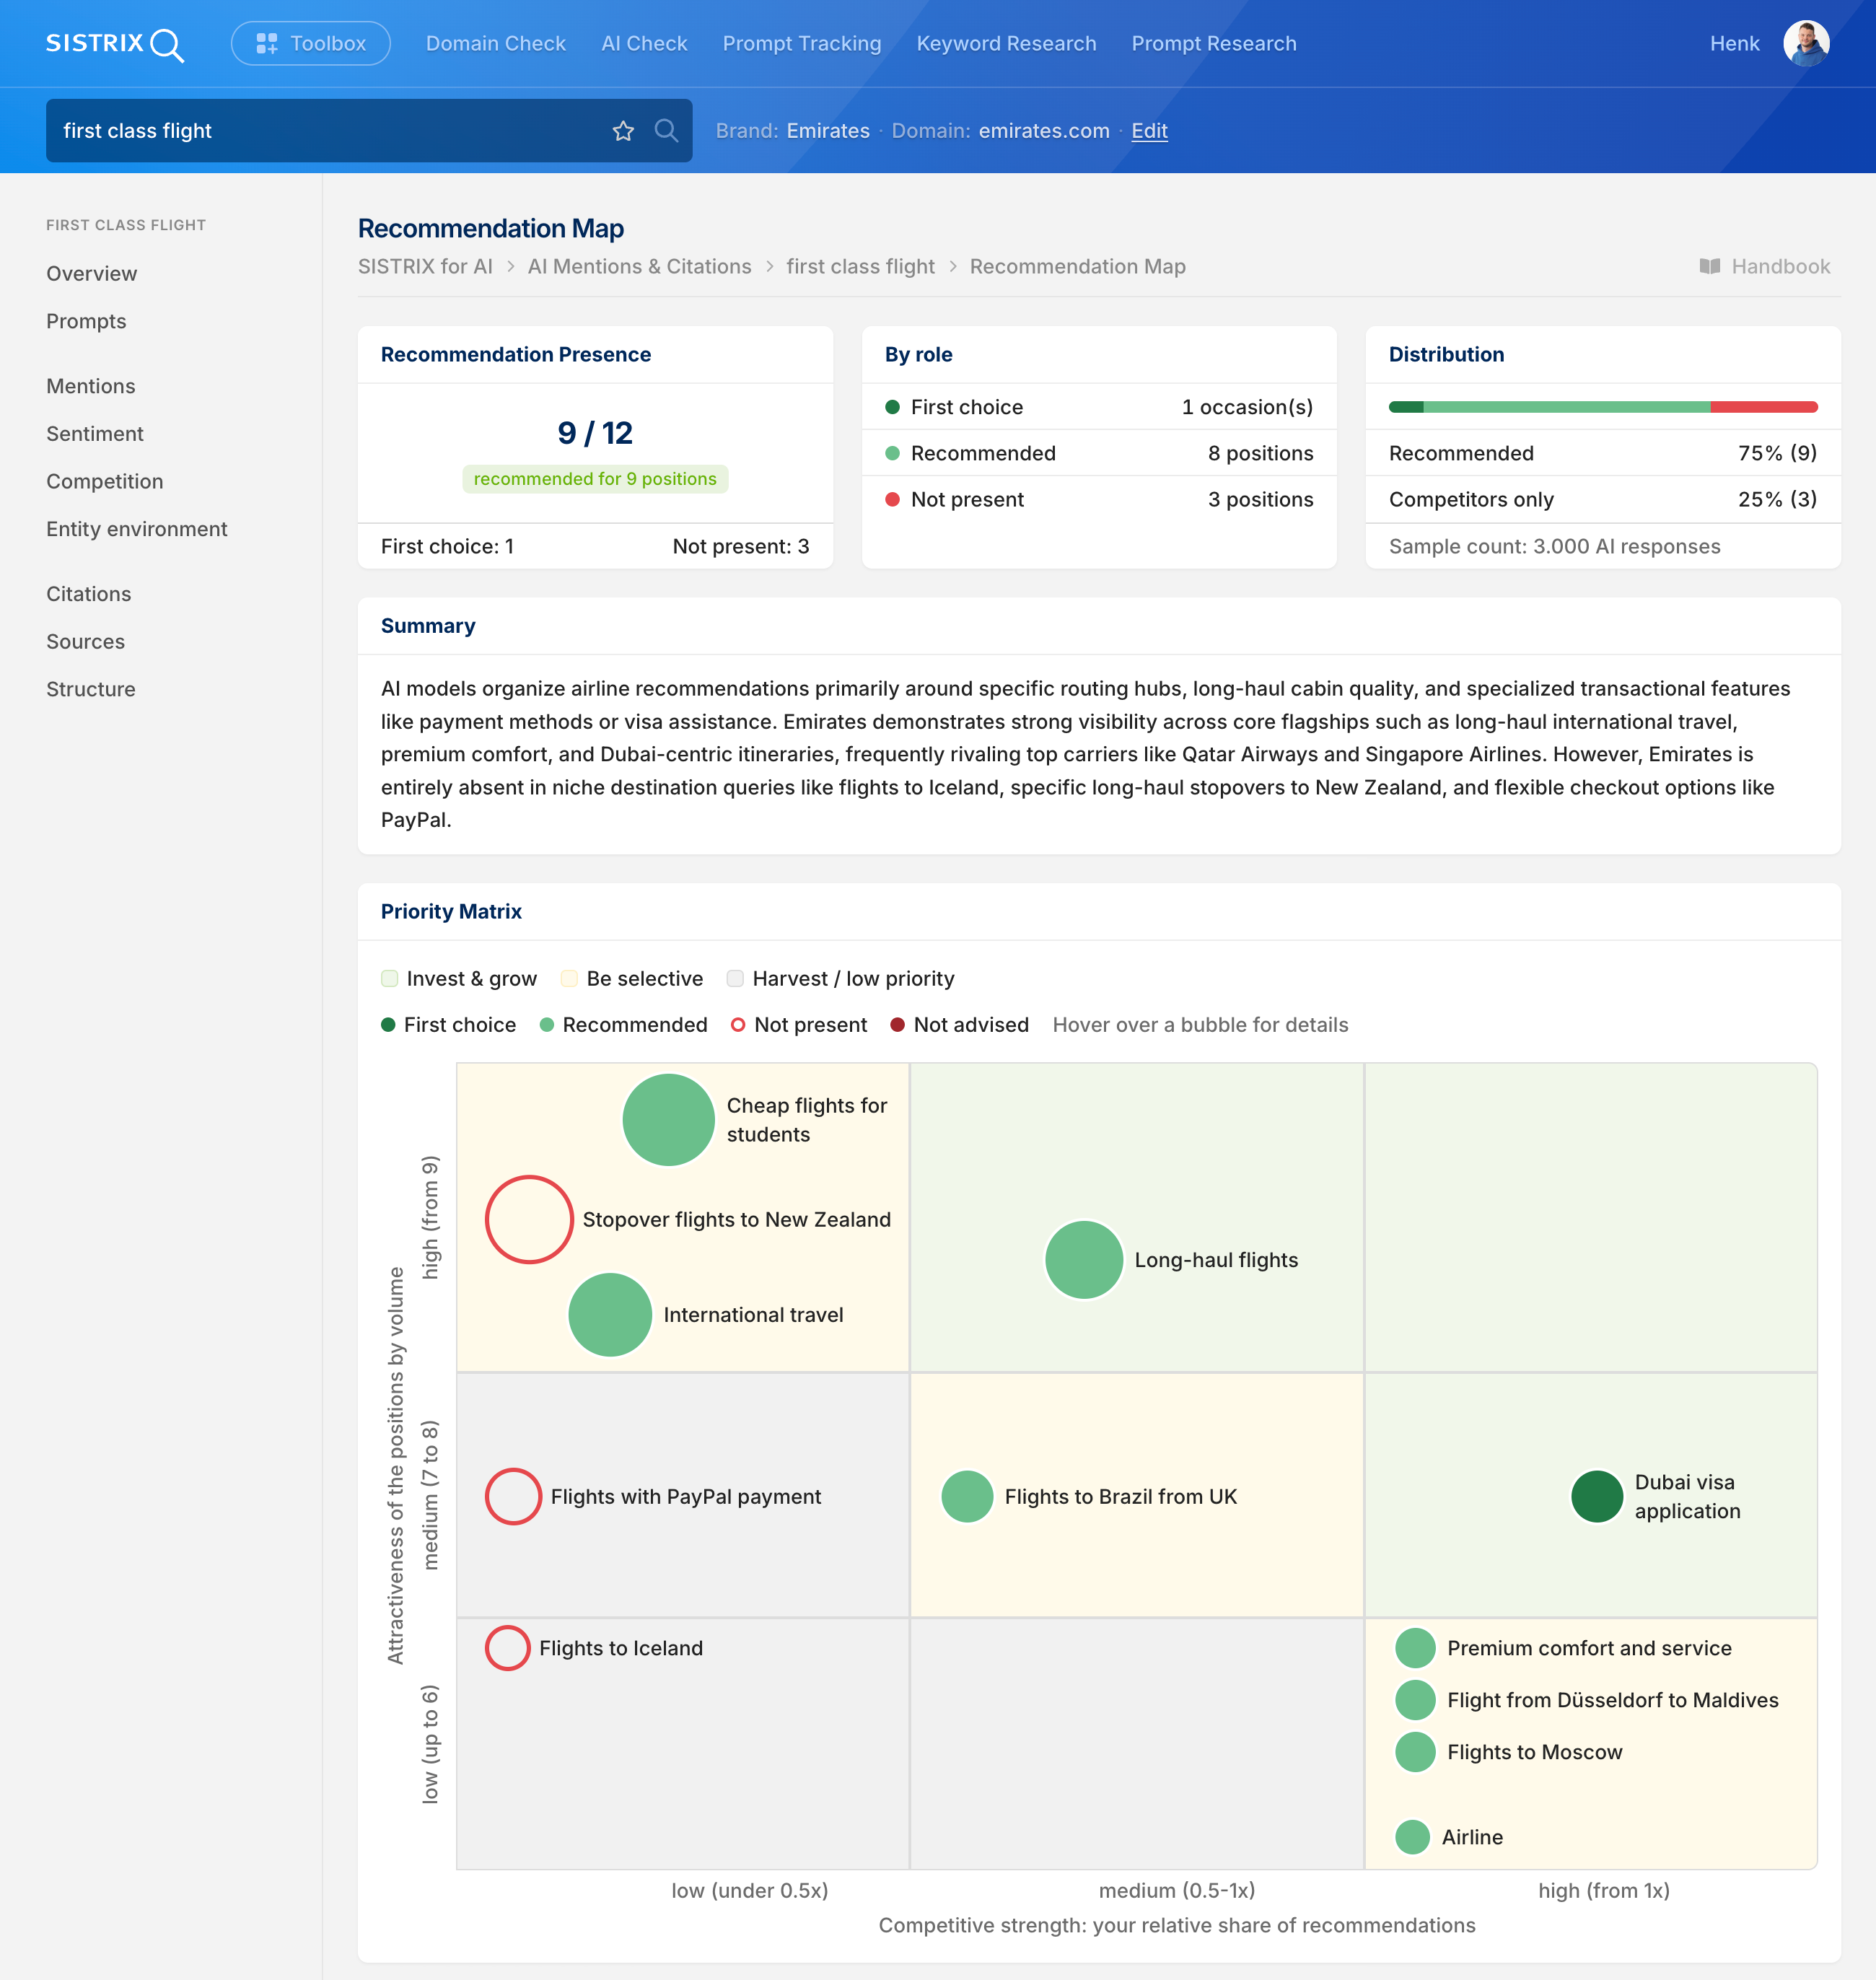Click the 'Harvest / low priority' legend swatch
Screen dimensions: 1876x1980
pyautogui.click(x=735, y=979)
